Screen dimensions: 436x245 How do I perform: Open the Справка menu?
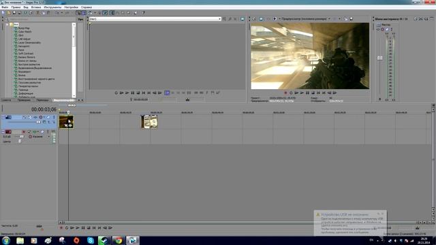click(x=87, y=7)
